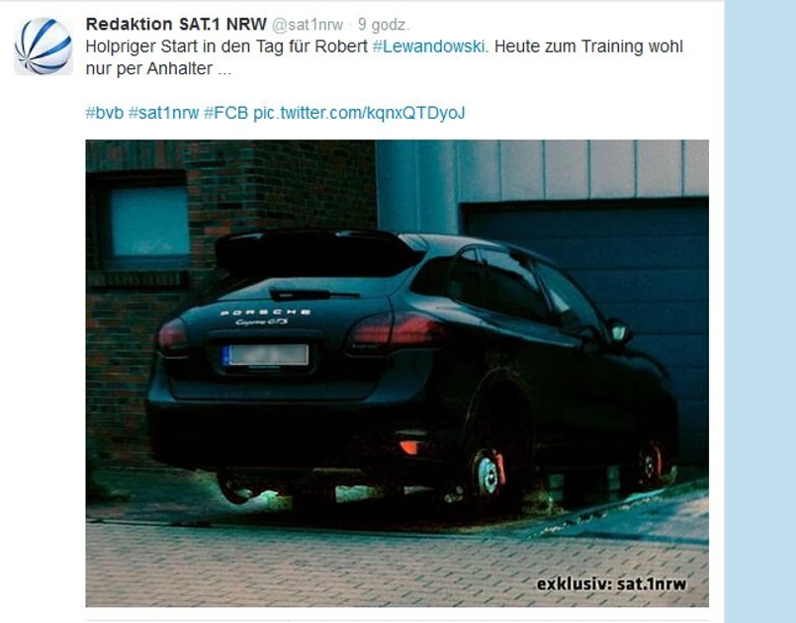Enlarge the Porsche Cayenne photo
This screenshot has width=796, height=623.
coord(397,373)
